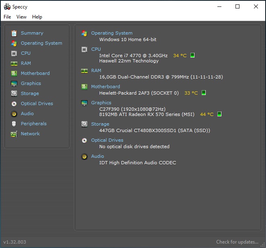
Task: Select Operating System in the sidebar
Action: (41, 43)
